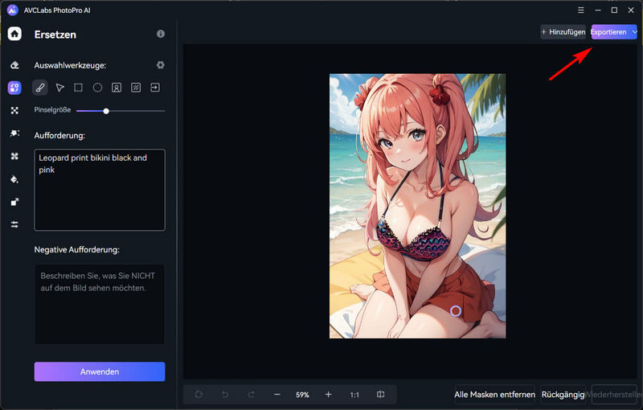The height and width of the screenshot is (410, 643).
Task: Zoom in with the plus button
Action: pos(328,395)
